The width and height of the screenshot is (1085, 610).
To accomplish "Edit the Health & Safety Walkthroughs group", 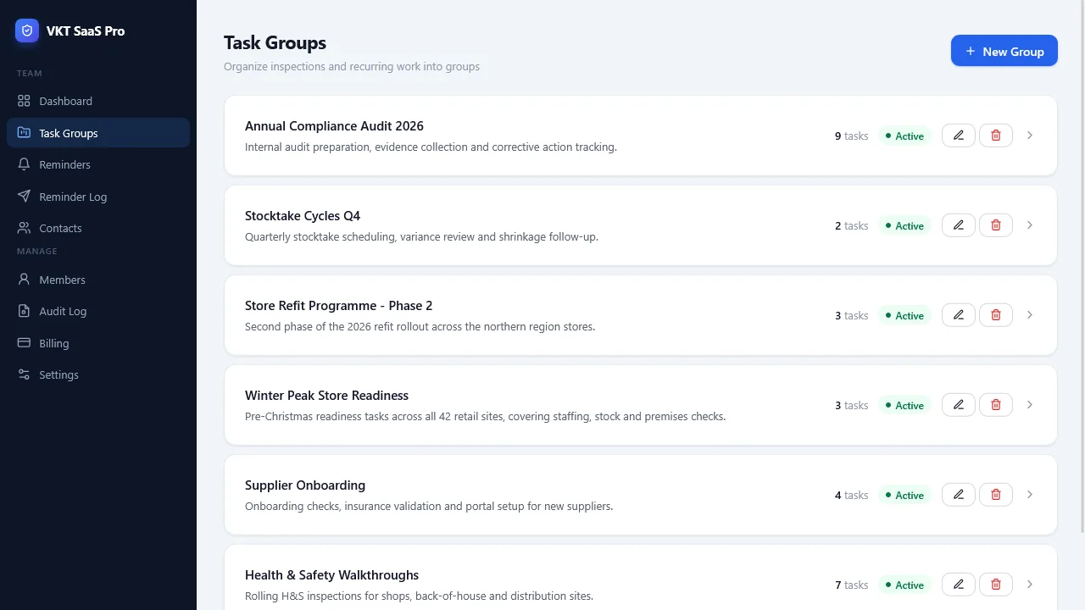I will [959, 585].
